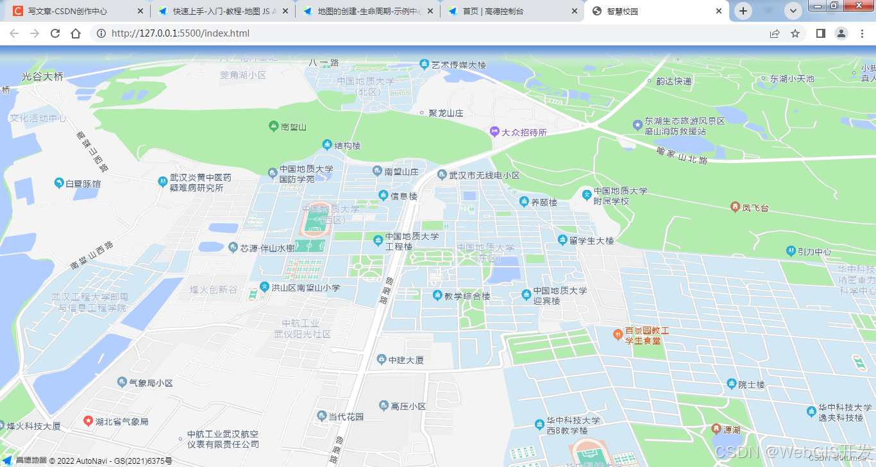Select the 武汉炎黄中医药 marker icon
Screen dimensions: 876x467
162,182
